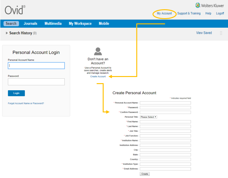Viewport: 228px width, 178px height.
Task: Click the Job Title field
Action: click(x=165, y=131)
